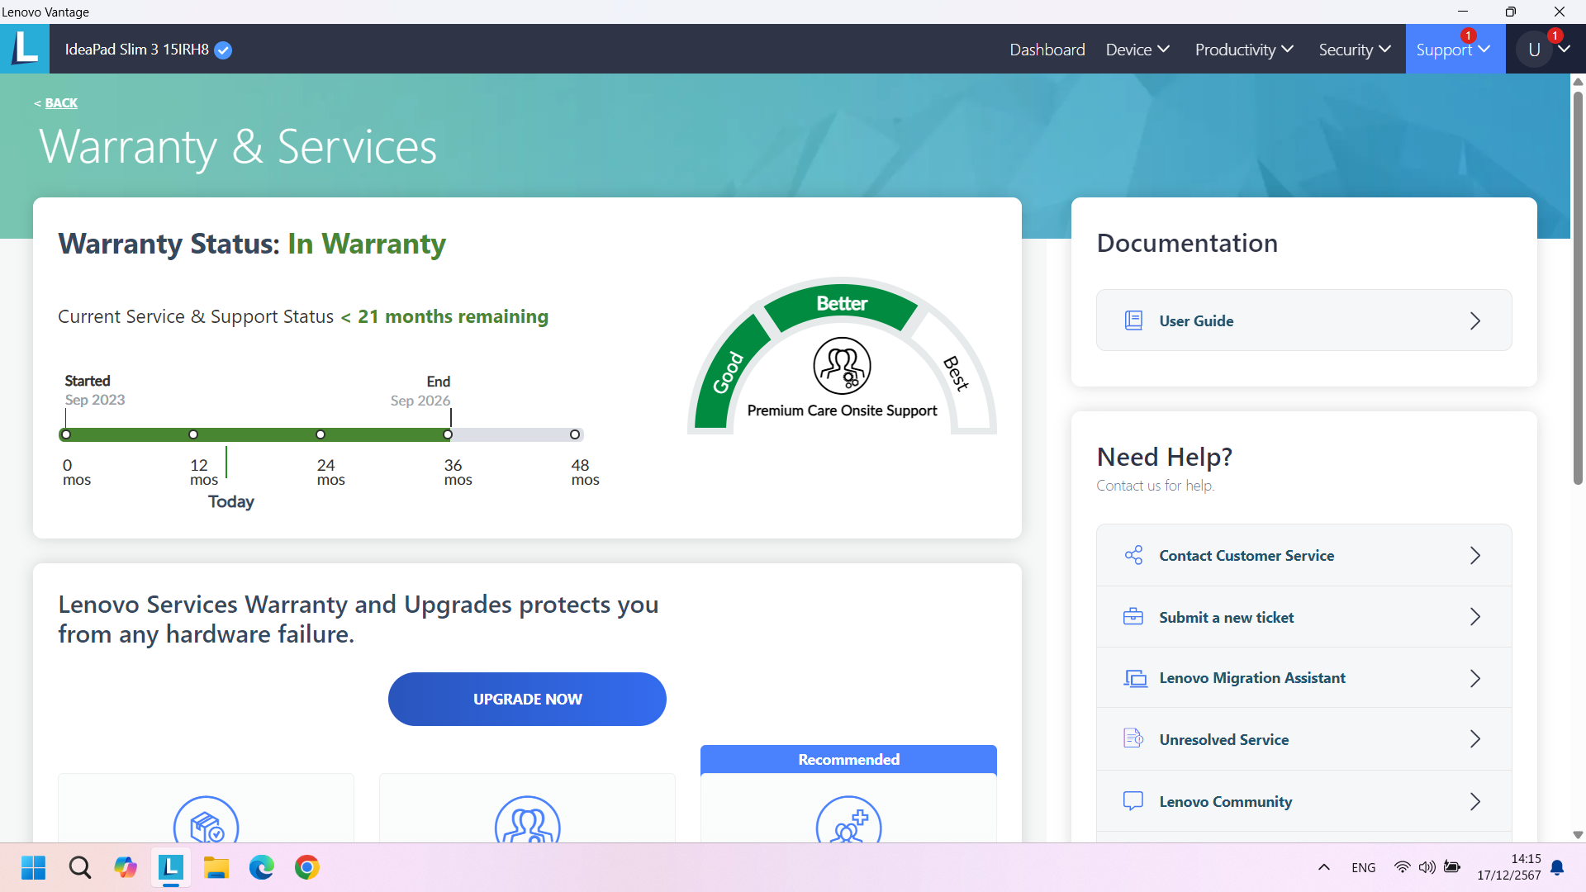Screen dimensions: 1586x892
Task: Click the Submit a new ticket briefcase icon
Action: pyautogui.click(x=1133, y=617)
